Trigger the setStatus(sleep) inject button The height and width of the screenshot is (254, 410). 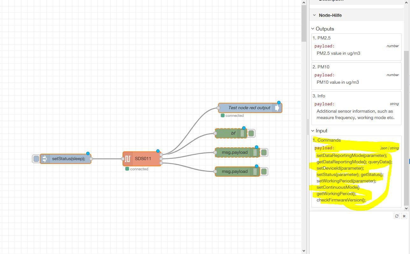(36, 159)
